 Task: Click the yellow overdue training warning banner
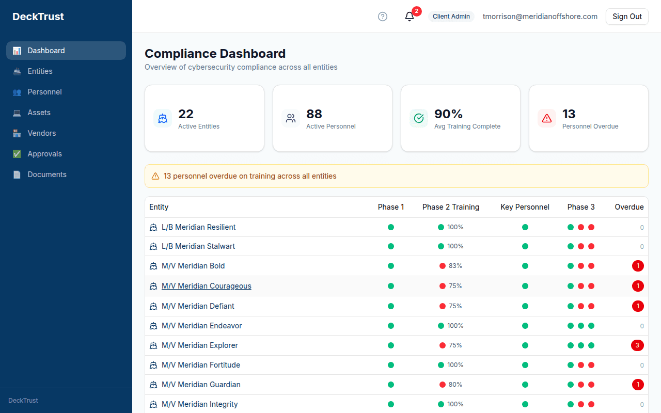pyautogui.click(x=397, y=176)
